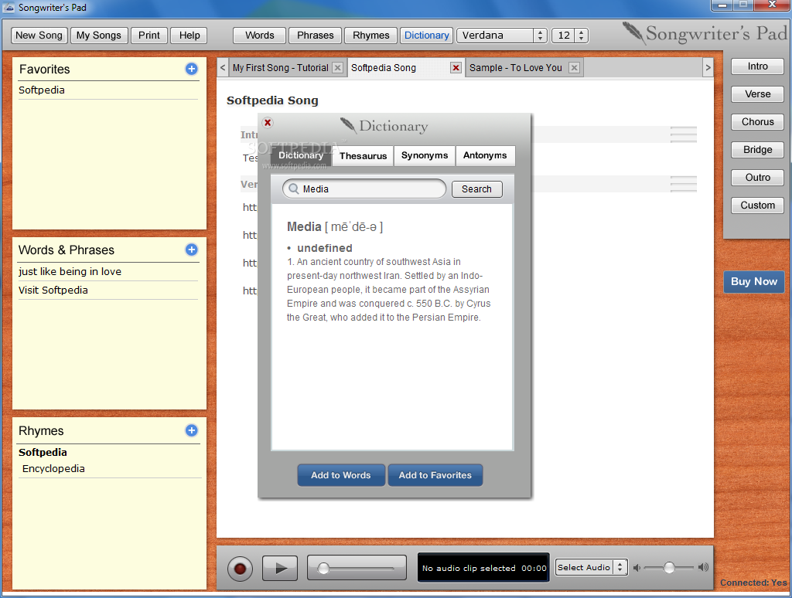Click the Print button
This screenshot has width=792, height=598.
pyautogui.click(x=149, y=36)
